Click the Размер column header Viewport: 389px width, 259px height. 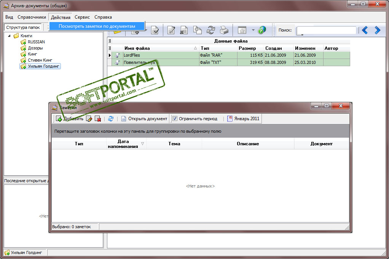(250, 48)
